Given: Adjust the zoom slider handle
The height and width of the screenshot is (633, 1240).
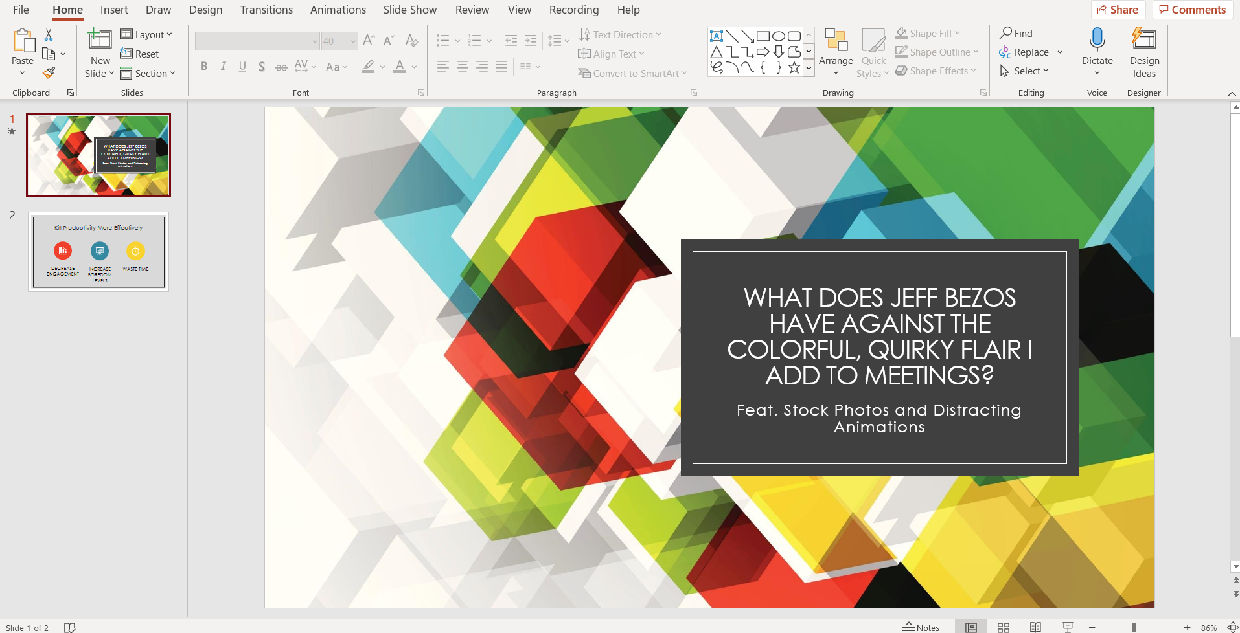Looking at the screenshot, I should [1135, 627].
